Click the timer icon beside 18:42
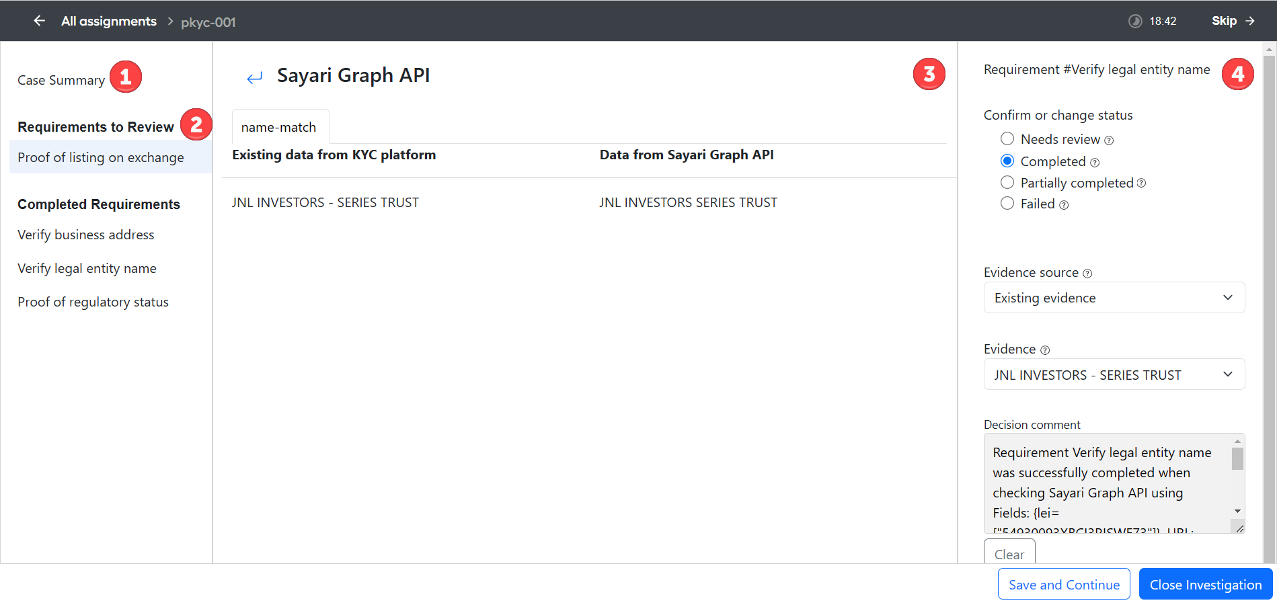The width and height of the screenshot is (1277, 613). point(1135,21)
